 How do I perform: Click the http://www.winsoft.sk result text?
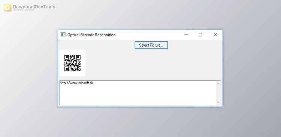[x=76, y=83]
